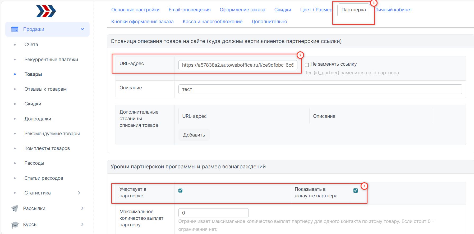The height and width of the screenshot is (234, 474).
Task: Expand the Курсы menu arrow
Action: tap(82, 225)
